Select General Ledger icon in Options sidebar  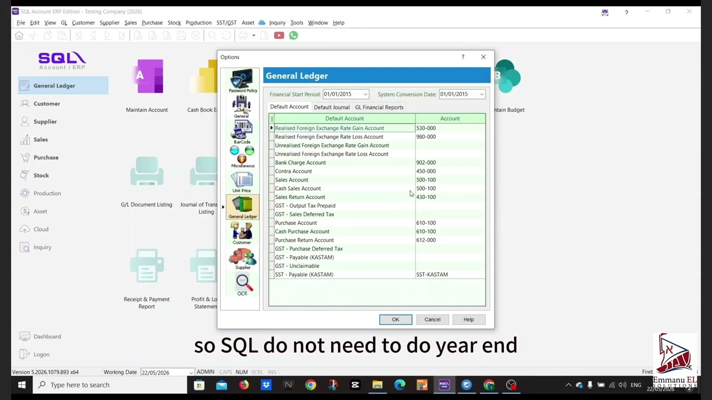pos(243,207)
